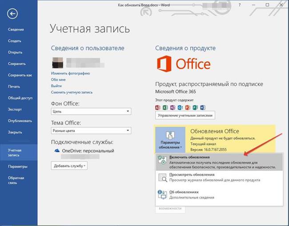Click the About updates info icon

(162, 195)
